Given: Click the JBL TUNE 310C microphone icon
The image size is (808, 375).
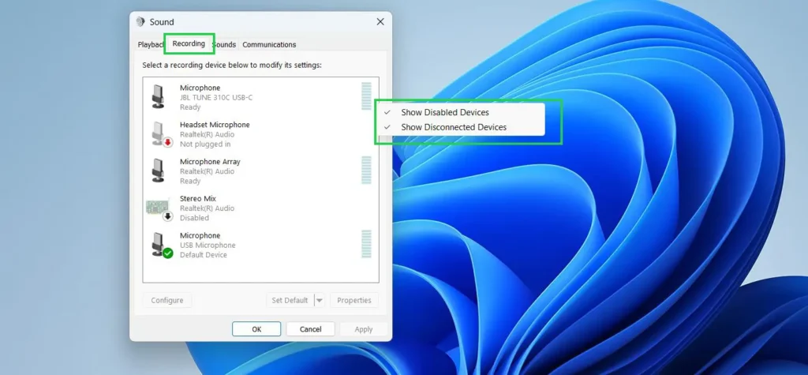Looking at the screenshot, I should click(x=158, y=97).
